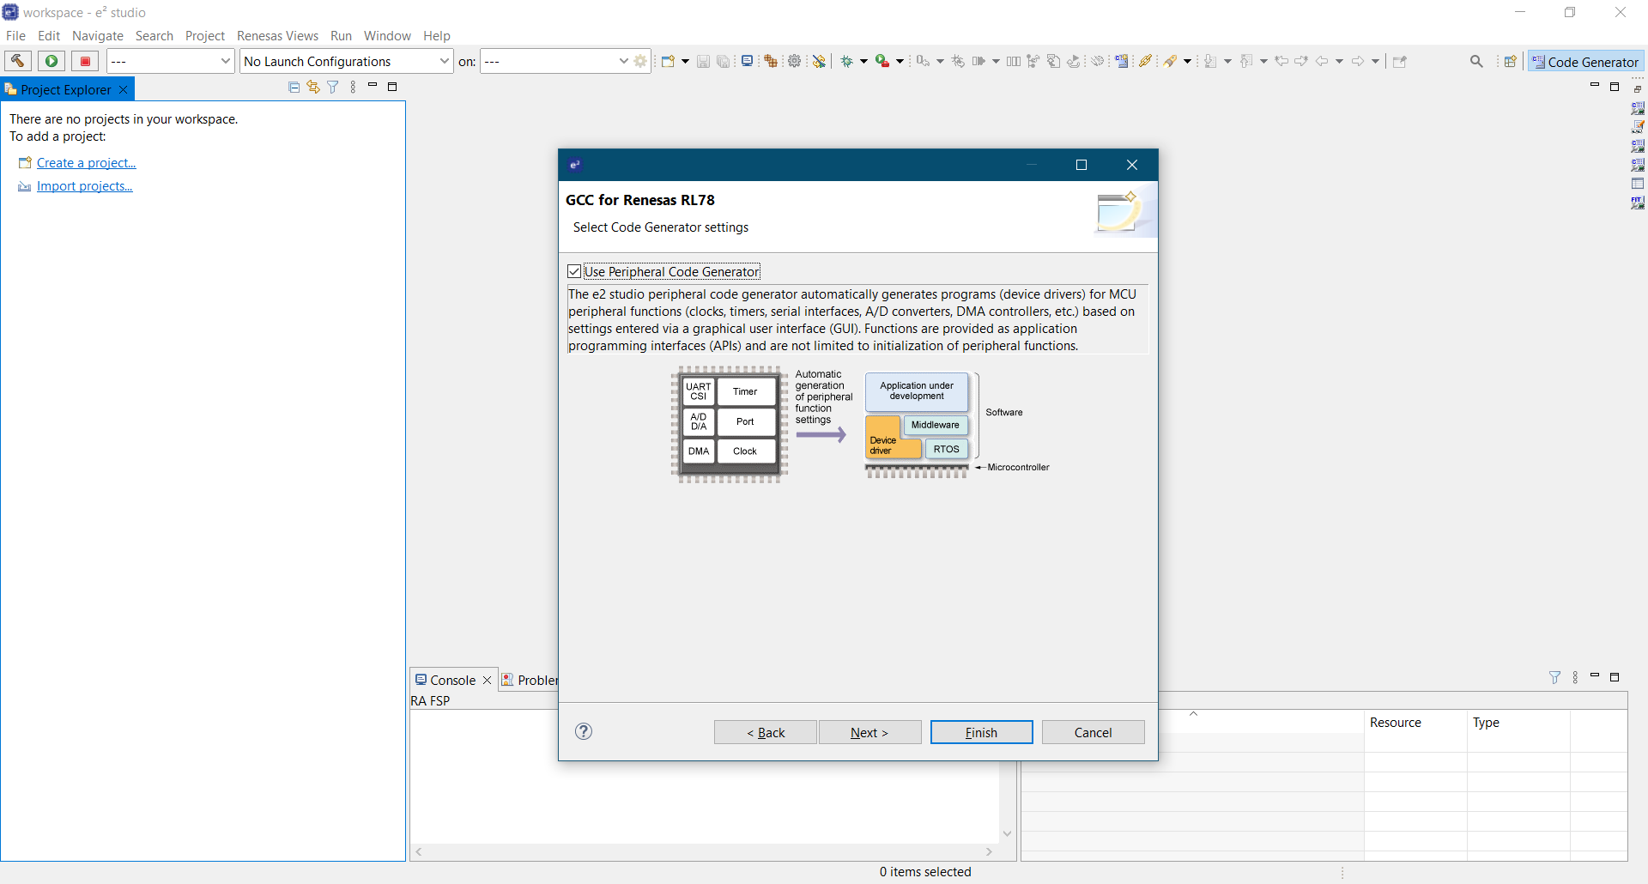Click the hammer Build icon
The width and height of the screenshot is (1648, 884).
point(17,61)
